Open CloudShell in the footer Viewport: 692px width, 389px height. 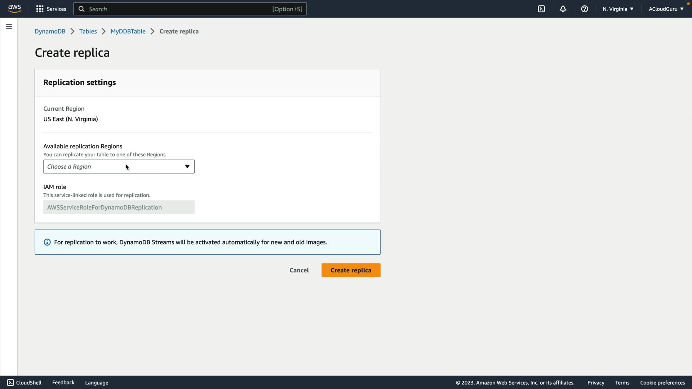[24, 383]
